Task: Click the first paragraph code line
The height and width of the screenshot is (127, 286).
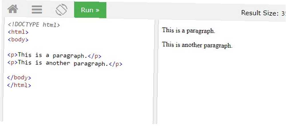Action: (x=54, y=55)
